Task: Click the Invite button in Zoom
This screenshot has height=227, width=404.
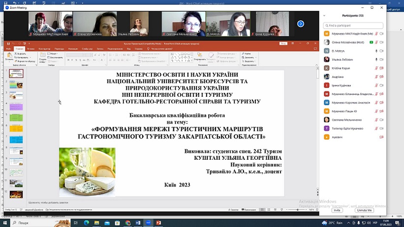Action: point(337,210)
